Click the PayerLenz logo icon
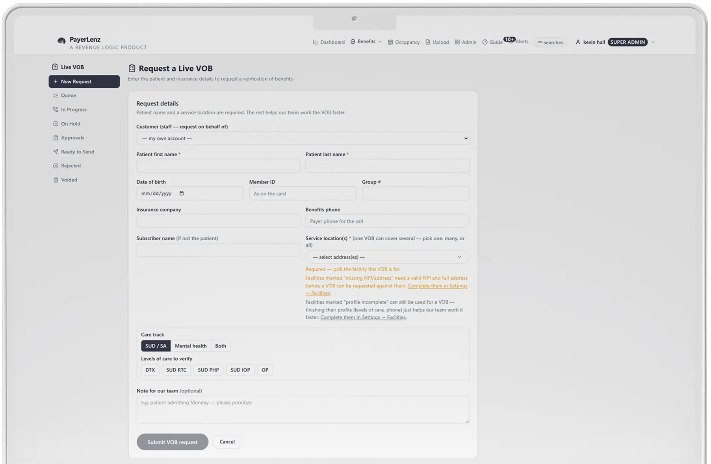The height and width of the screenshot is (464, 711). 61,41
